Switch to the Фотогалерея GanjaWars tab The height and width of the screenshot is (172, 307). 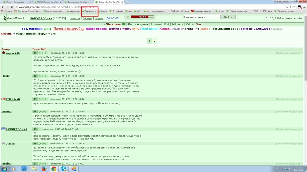(x=78, y=2)
